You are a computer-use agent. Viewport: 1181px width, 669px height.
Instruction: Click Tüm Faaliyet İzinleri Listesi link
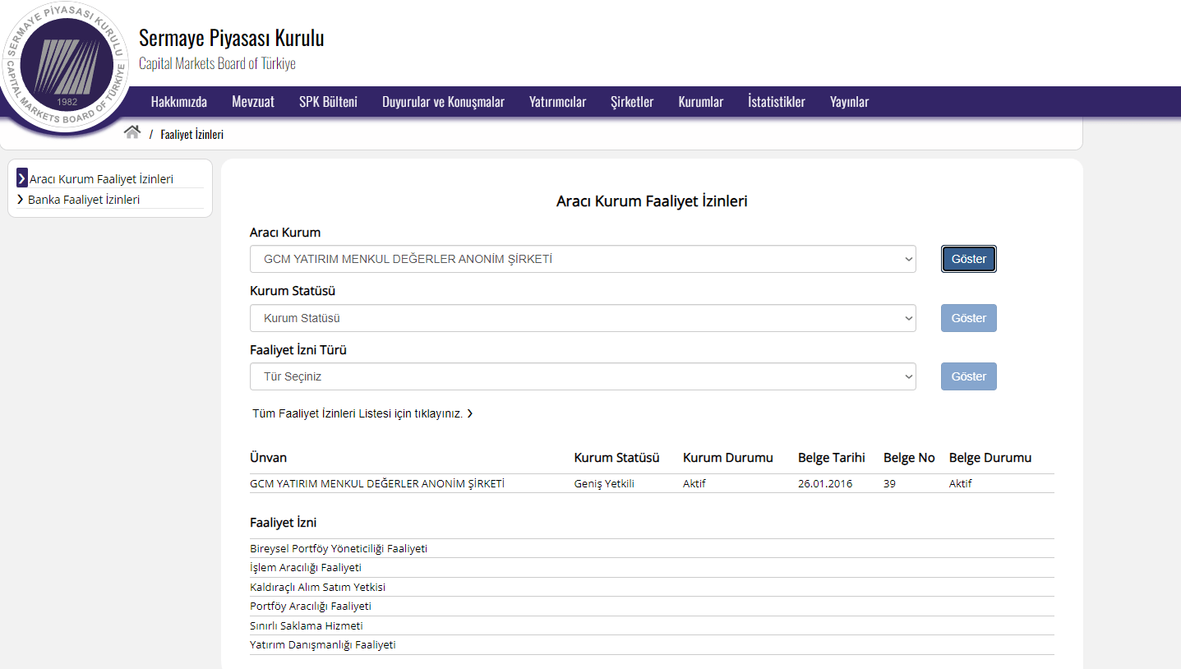[362, 413]
